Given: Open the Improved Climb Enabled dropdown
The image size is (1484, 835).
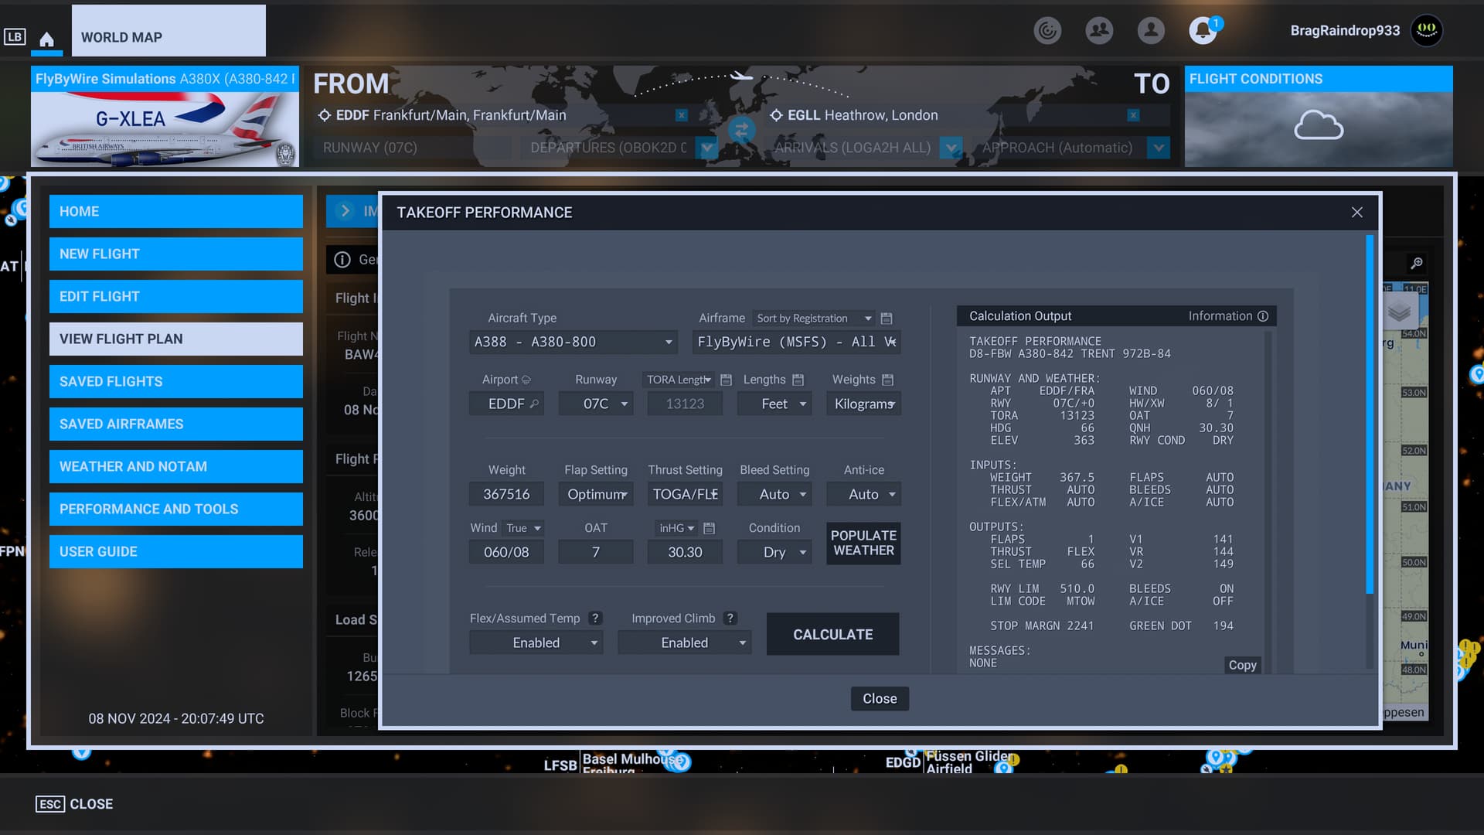Looking at the screenshot, I should (x=685, y=642).
